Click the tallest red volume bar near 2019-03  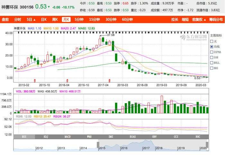click(162, 104)
